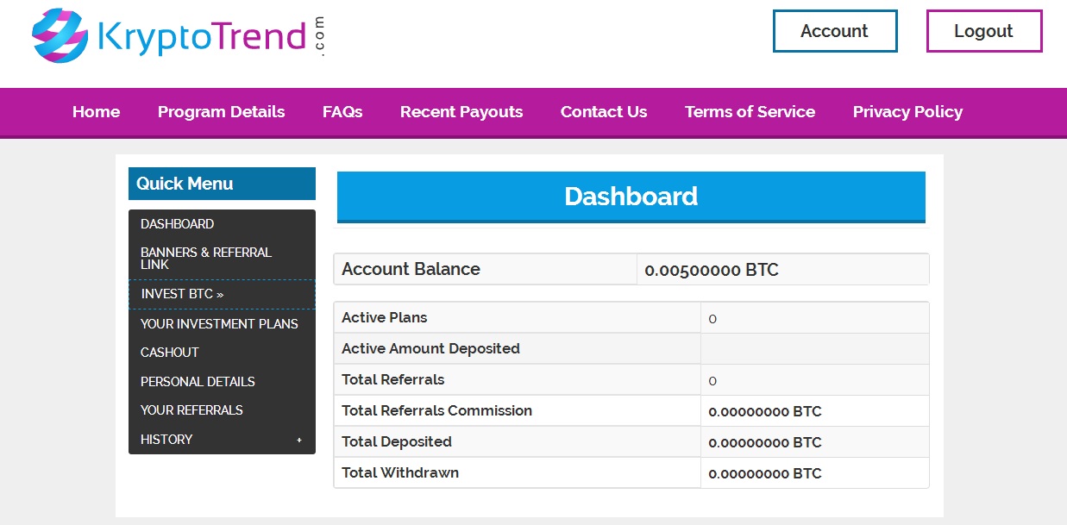
Task: Click the Logout button
Action: [x=984, y=31]
